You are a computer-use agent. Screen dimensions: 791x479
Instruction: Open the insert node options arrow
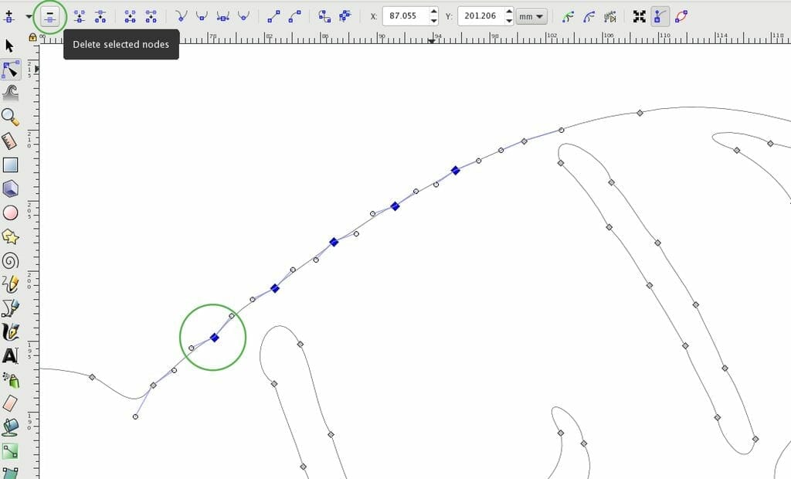(x=29, y=16)
